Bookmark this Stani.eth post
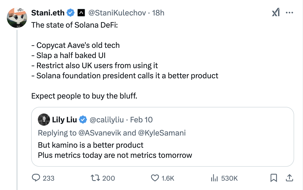 coord(274,178)
